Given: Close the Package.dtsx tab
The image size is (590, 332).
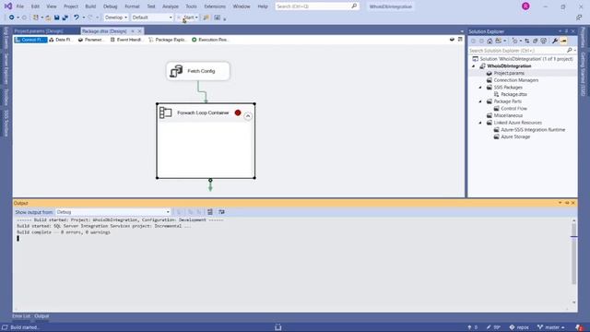Looking at the screenshot, I should click(139, 31).
